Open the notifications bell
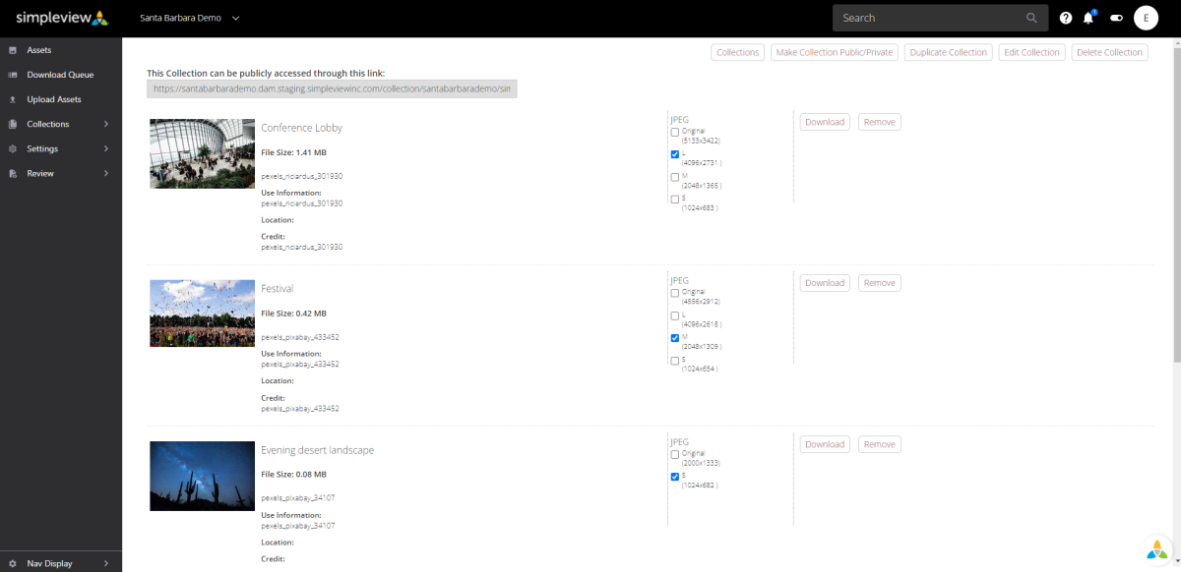The width and height of the screenshot is (1181, 572). pos(1089,18)
